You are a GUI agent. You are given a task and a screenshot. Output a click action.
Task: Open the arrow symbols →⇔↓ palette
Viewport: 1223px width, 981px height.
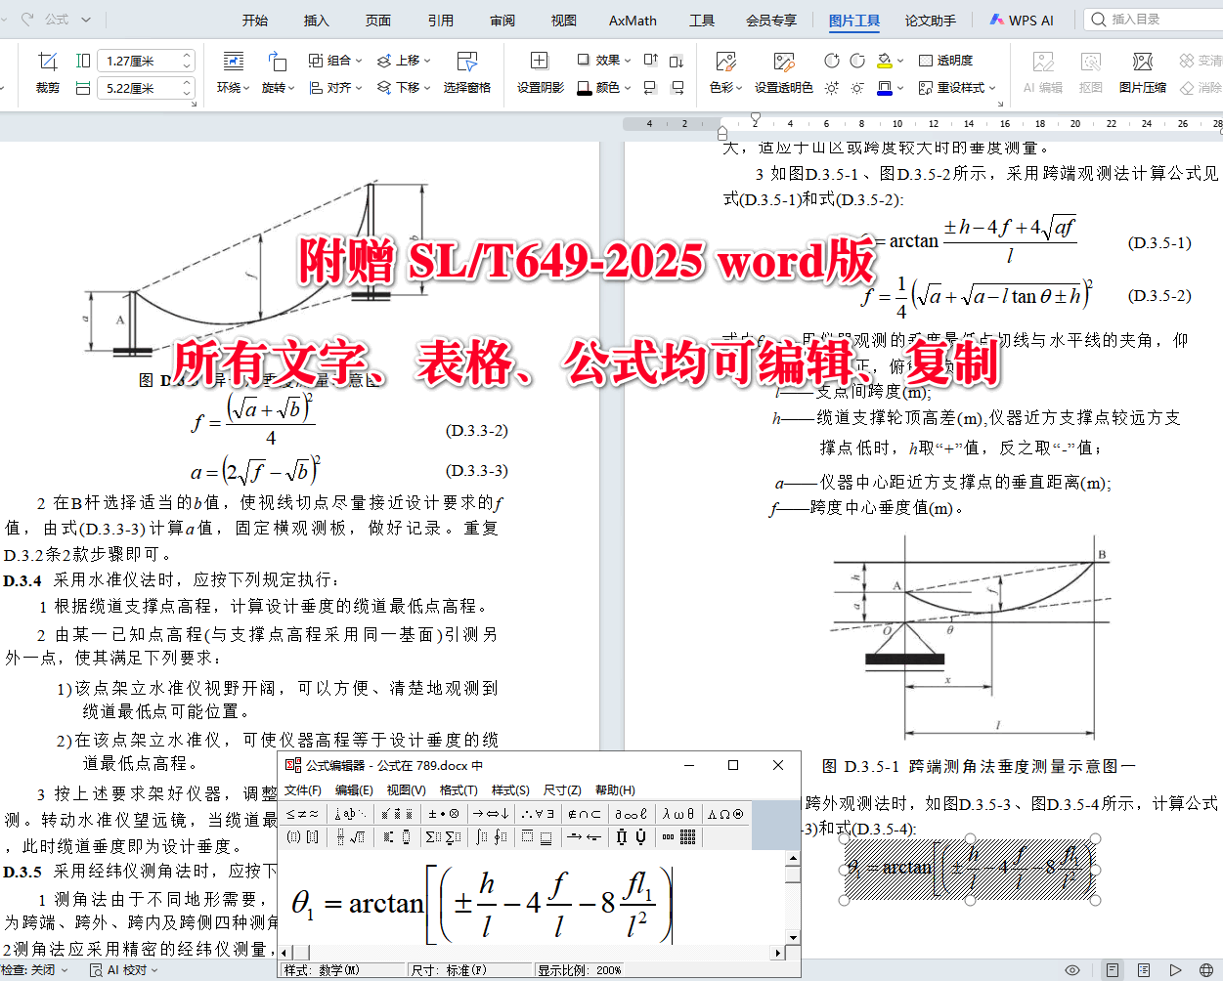coord(491,813)
